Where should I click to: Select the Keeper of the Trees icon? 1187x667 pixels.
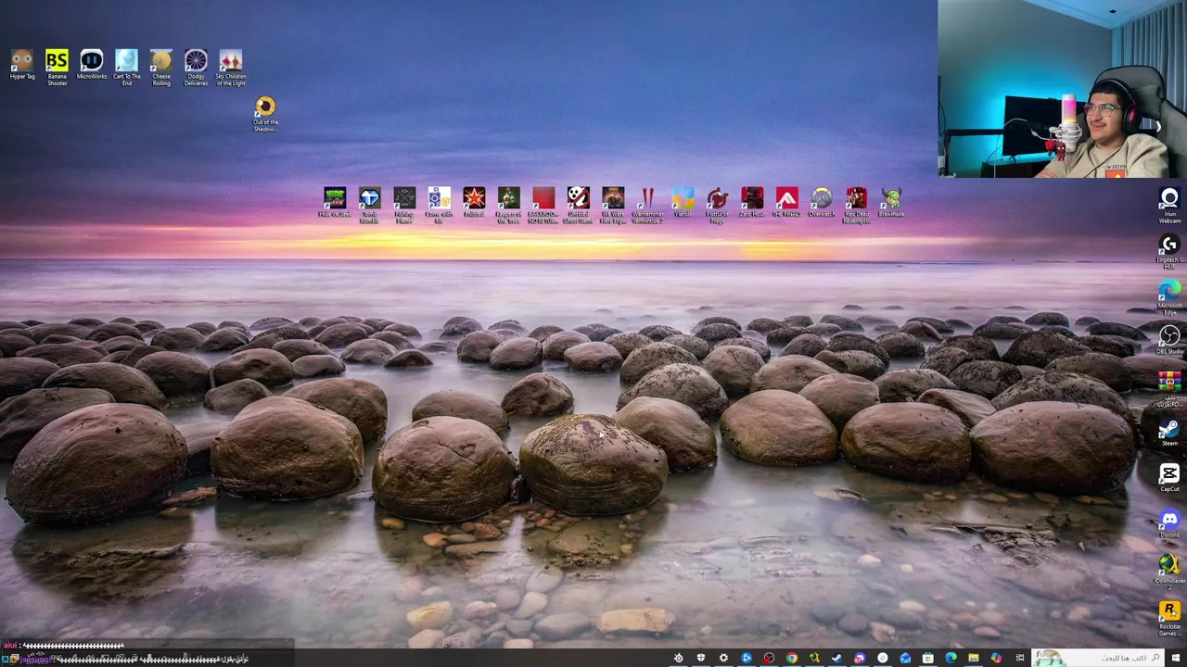point(508,205)
